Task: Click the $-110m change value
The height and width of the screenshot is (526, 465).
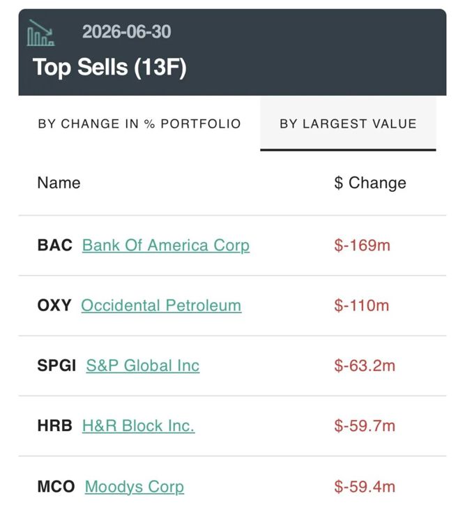Action: (x=361, y=306)
